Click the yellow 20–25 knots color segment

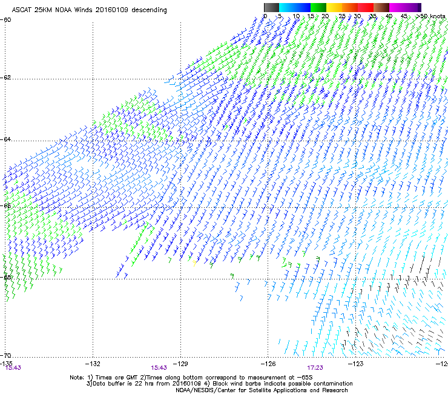334,7
